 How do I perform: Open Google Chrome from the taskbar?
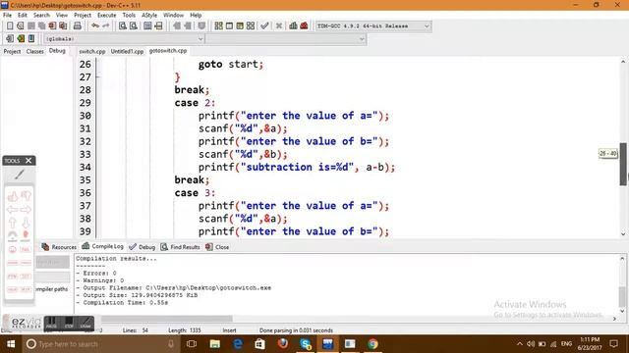372,344
